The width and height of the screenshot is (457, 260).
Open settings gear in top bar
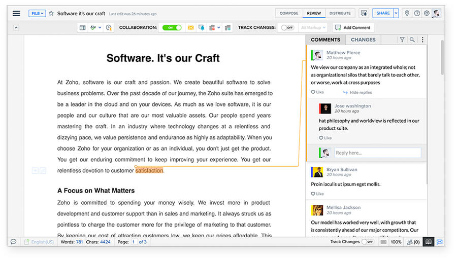click(x=427, y=14)
